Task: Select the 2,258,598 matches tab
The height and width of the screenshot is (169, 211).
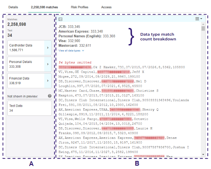Action: (x=44, y=7)
